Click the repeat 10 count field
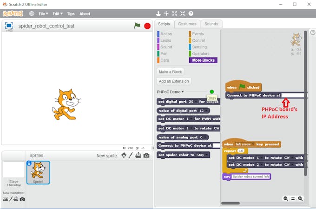This screenshot has height=209, width=316. click(241, 150)
